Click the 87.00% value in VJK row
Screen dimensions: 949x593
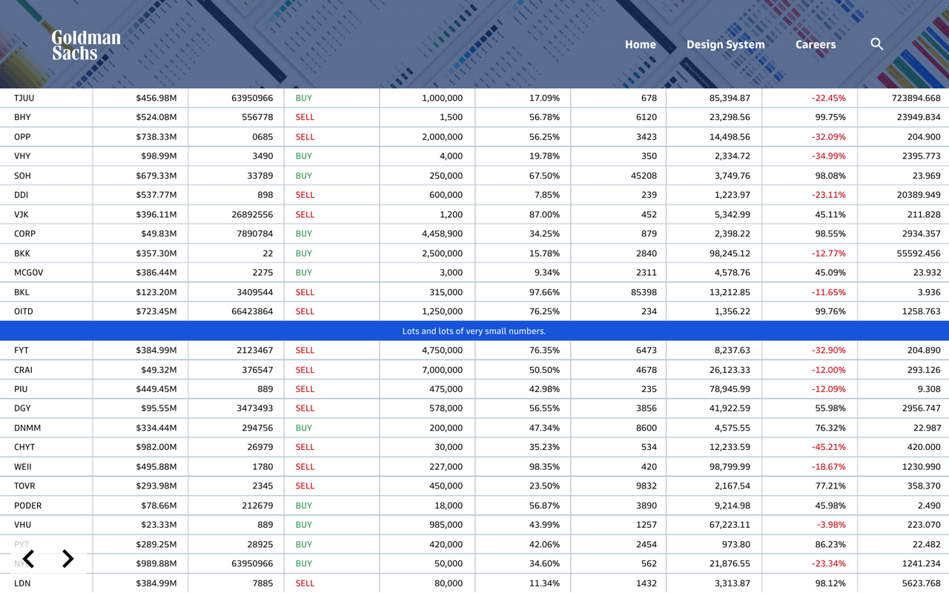pyautogui.click(x=544, y=214)
